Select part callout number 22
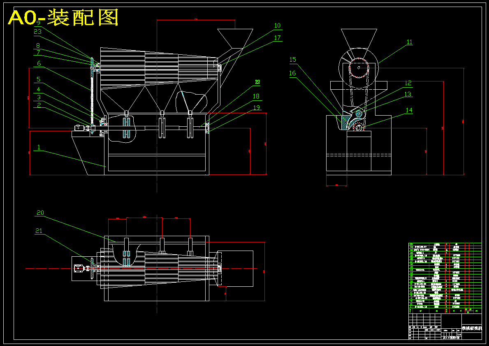Image resolution: width=489 pixels, height=346 pixels. click(x=257, y=82)
